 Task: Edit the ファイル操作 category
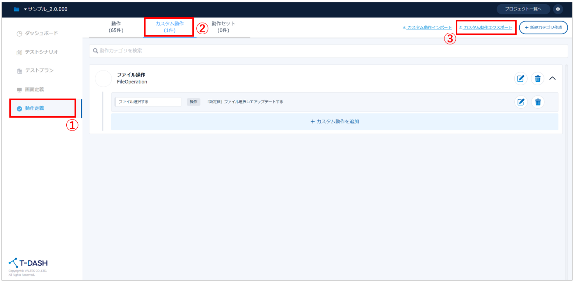click(521, 79)
